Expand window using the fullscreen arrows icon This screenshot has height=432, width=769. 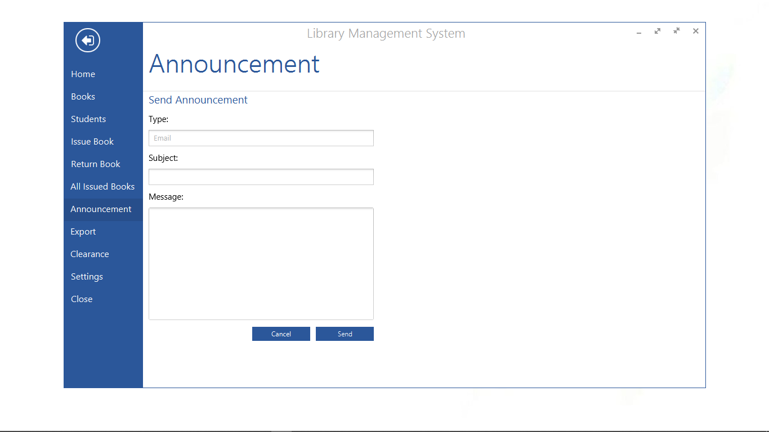click(x=658, y=31)
